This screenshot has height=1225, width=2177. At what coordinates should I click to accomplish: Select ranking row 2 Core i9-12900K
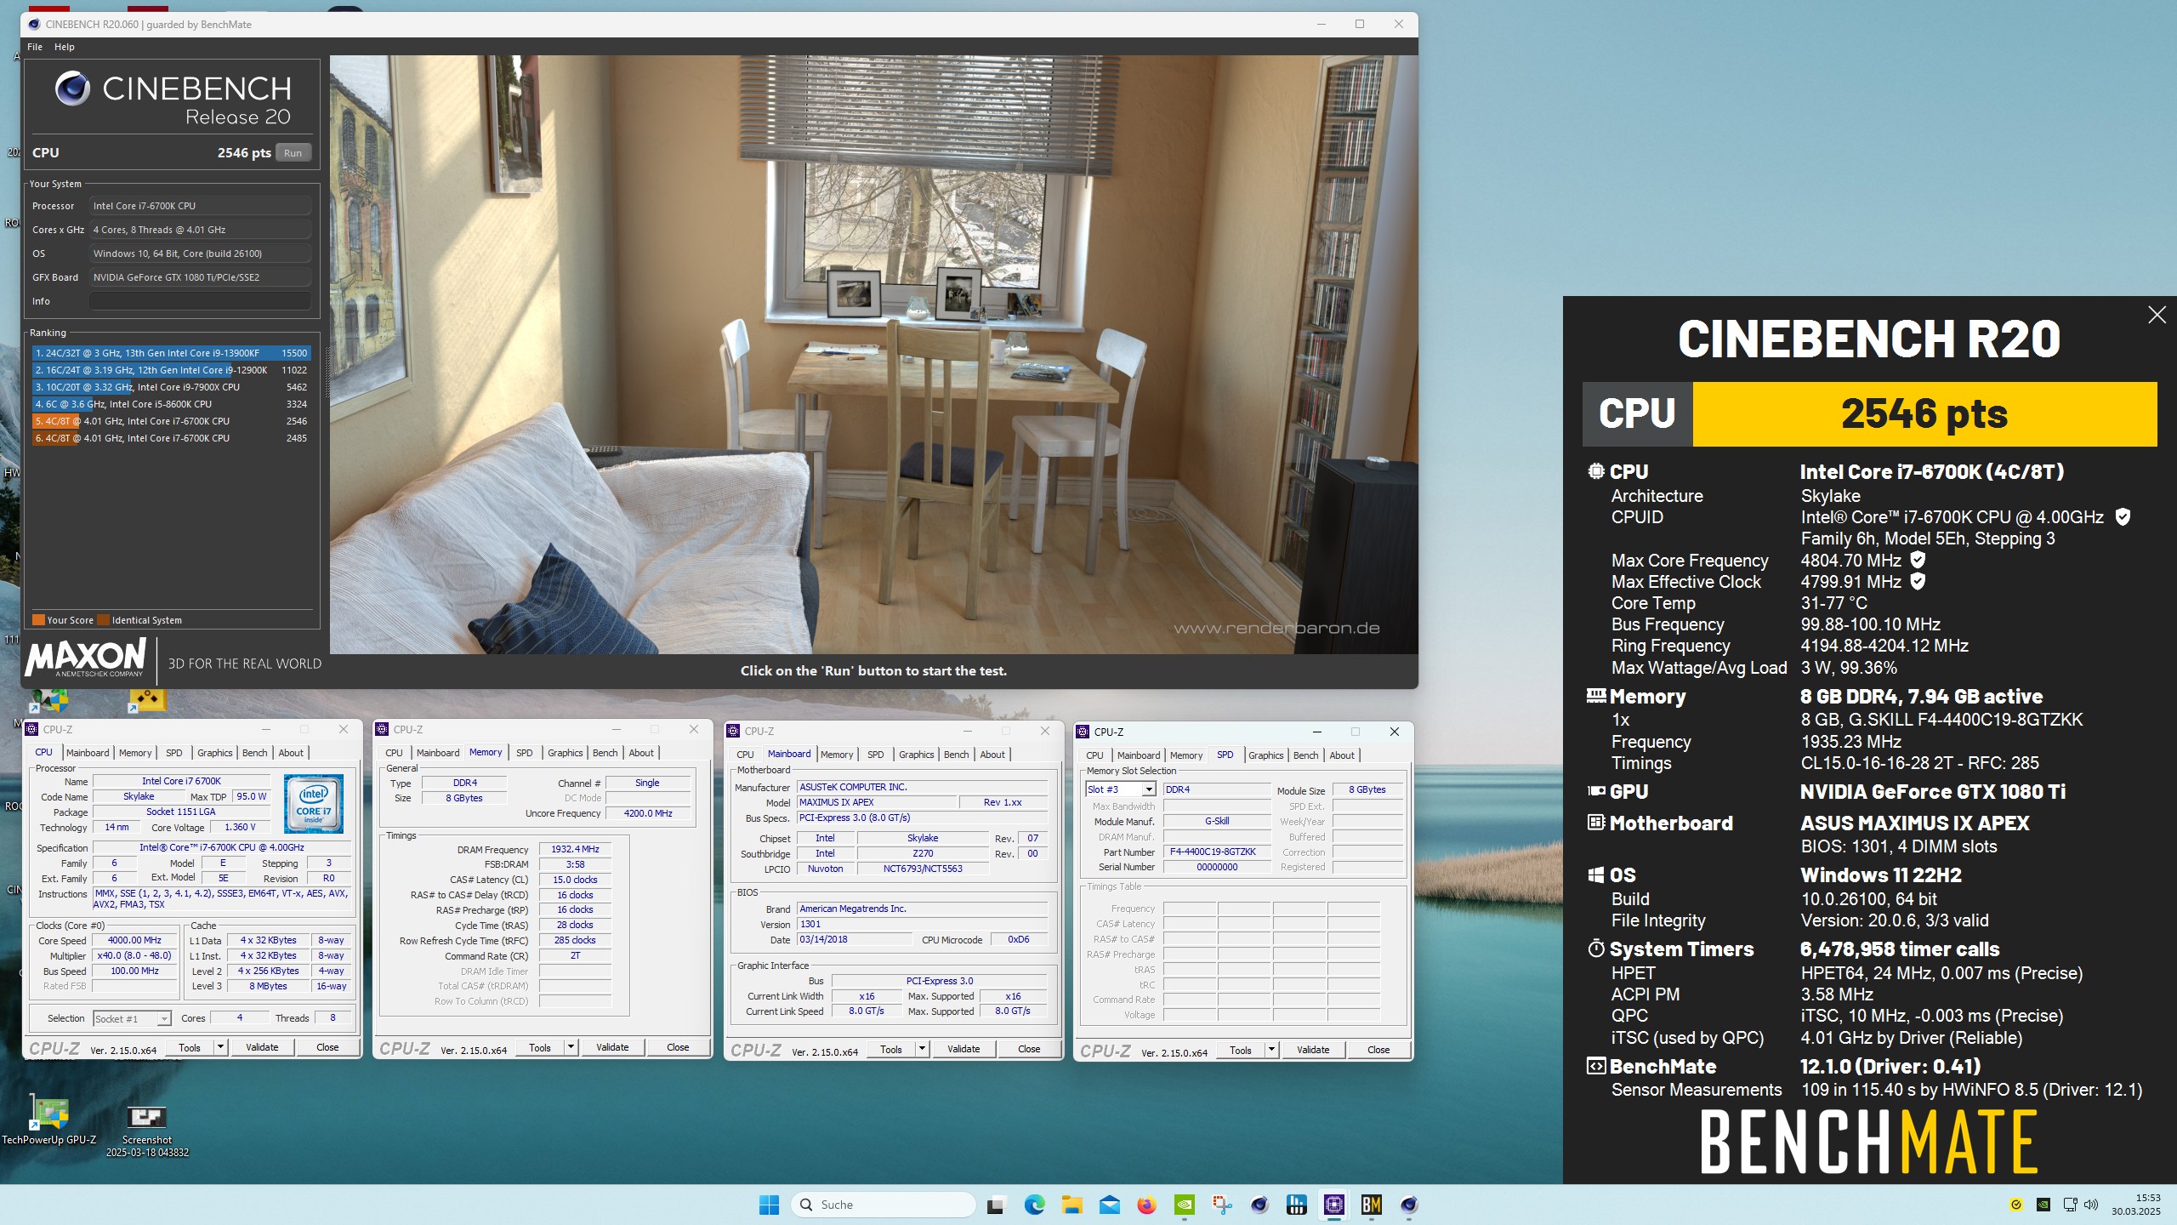(x=171, y=370)
